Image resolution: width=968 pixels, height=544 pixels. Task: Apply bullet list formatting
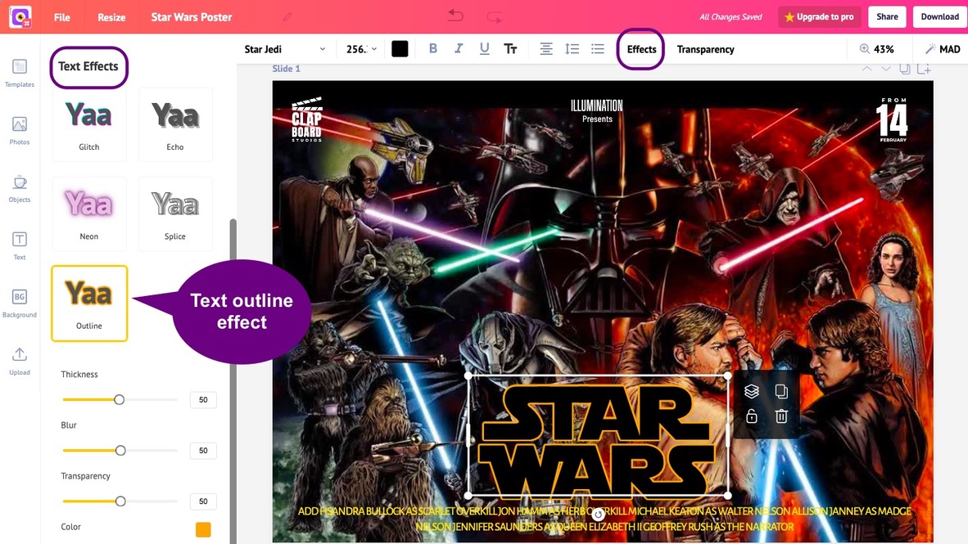[x=598, y=49]
